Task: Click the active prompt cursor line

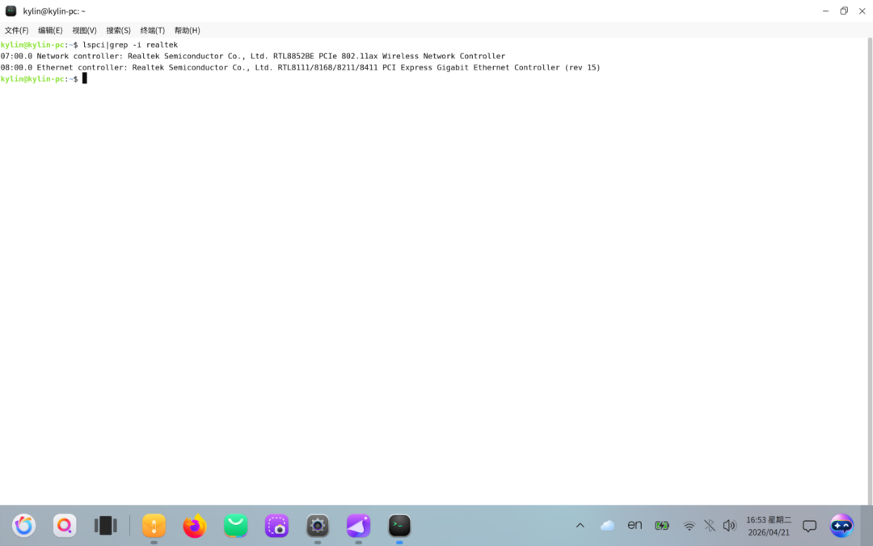Action: (44, 79)
